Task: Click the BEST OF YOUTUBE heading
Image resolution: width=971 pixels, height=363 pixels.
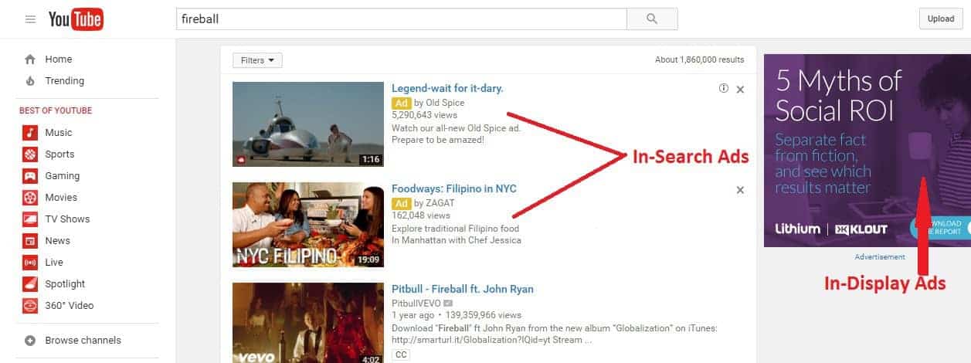Action: pos(56,111)
